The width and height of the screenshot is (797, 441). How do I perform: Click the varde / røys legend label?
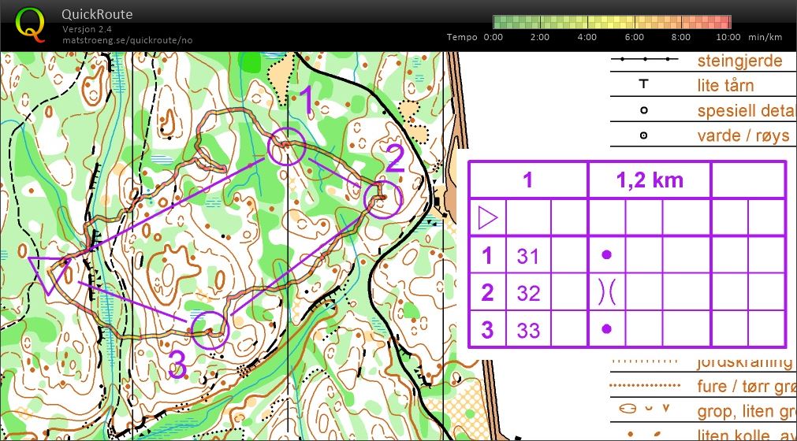[x=743, y=135]
